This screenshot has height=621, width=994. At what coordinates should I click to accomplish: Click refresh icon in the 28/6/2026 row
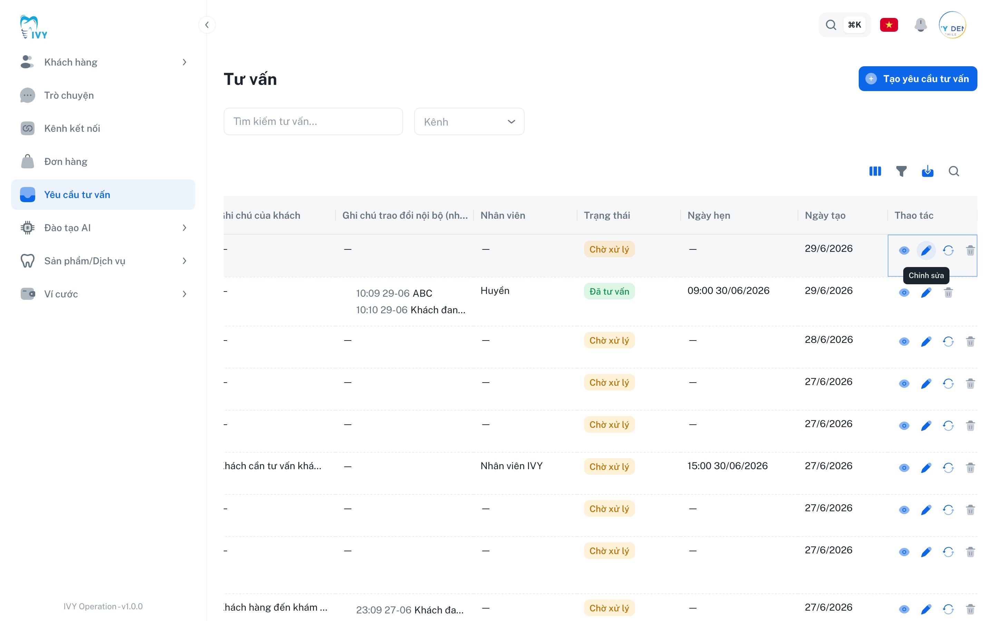click(x=948, y=341)
